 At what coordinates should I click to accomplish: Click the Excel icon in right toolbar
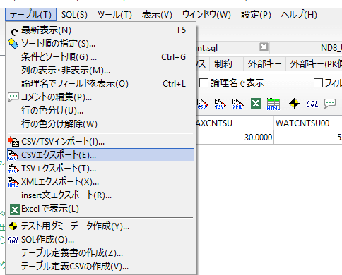pyautogui.click(x=256, y=104)
